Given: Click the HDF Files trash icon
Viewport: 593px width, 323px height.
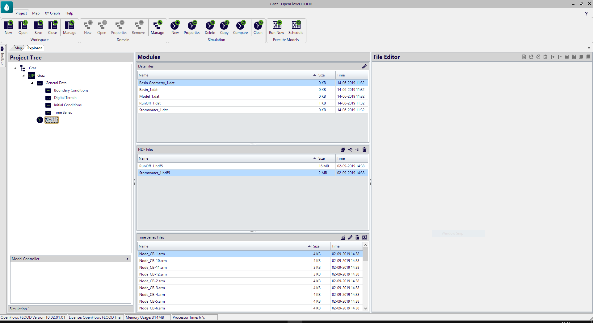Looking at the screenshot, I should click(364, 149).
